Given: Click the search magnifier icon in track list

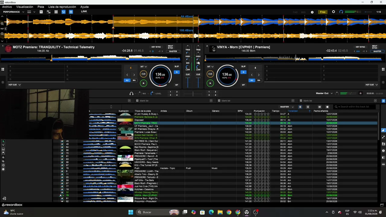Looking at the screenshot, I should coord(336,107).
